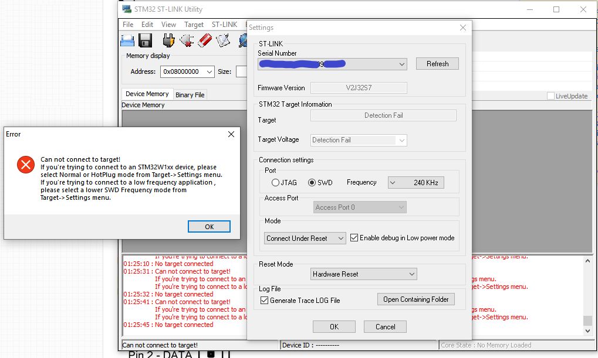The width and height of the screenshot is (598, 358).
Task: Click log line "01:25:45 : No target connected"
Action: point(168,325)
